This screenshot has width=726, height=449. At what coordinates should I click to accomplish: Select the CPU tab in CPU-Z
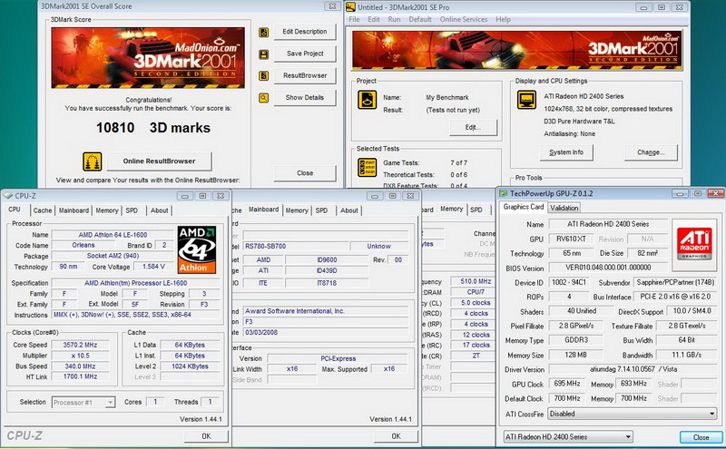(x=15, y=210)
